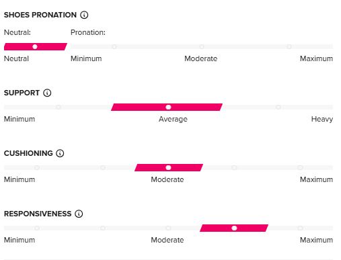Click the Responsiveness highlighted white dot

click(x=234, y=228)
